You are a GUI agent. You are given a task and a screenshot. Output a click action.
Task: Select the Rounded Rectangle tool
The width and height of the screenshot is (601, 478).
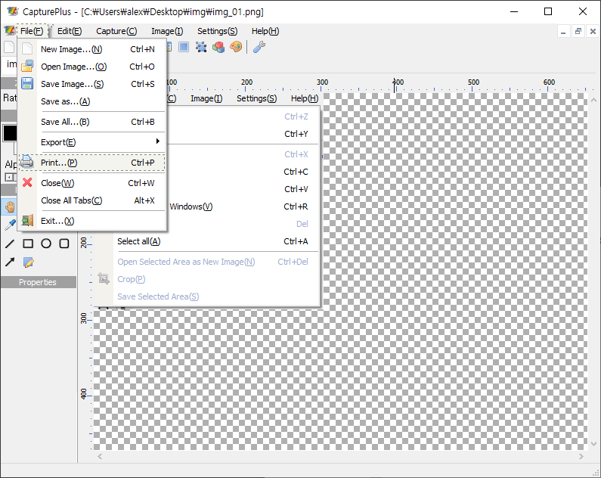pyautogui.click(x=64, y=244)
